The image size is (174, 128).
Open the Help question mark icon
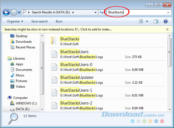click(165, 21)
